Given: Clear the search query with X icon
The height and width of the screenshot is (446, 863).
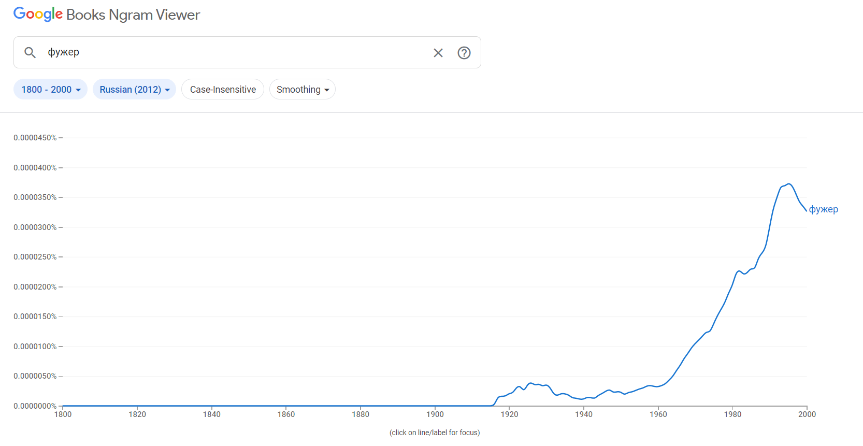Looking at the screenshot, I should point(438,52).
